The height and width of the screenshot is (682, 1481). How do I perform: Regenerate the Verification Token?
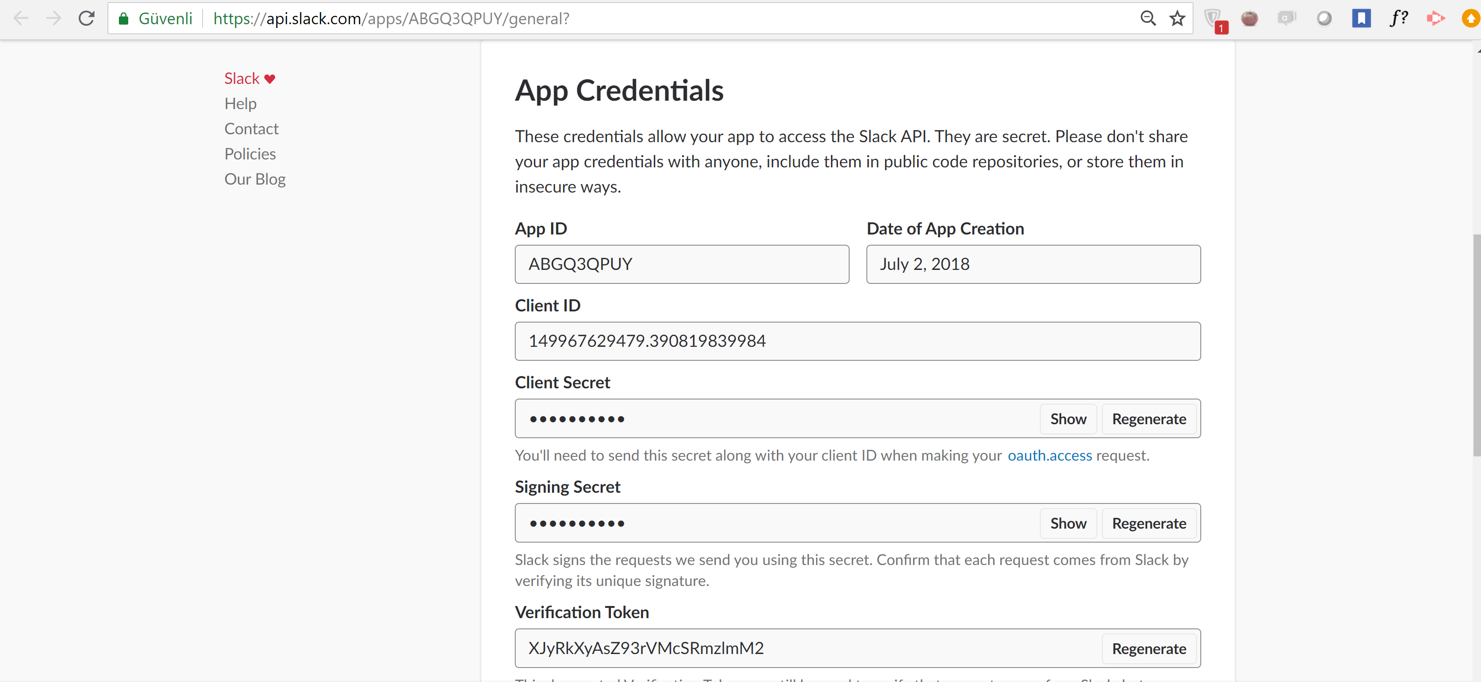point(1149,649)
